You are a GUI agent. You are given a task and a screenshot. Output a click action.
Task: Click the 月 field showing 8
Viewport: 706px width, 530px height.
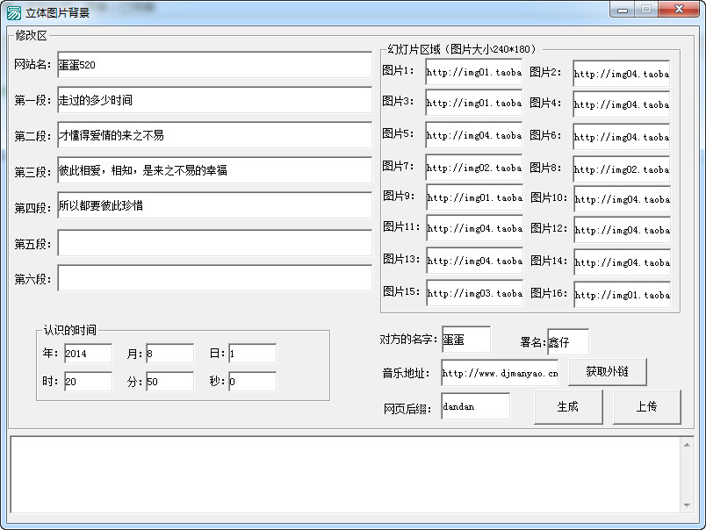(x=169, y=354)
